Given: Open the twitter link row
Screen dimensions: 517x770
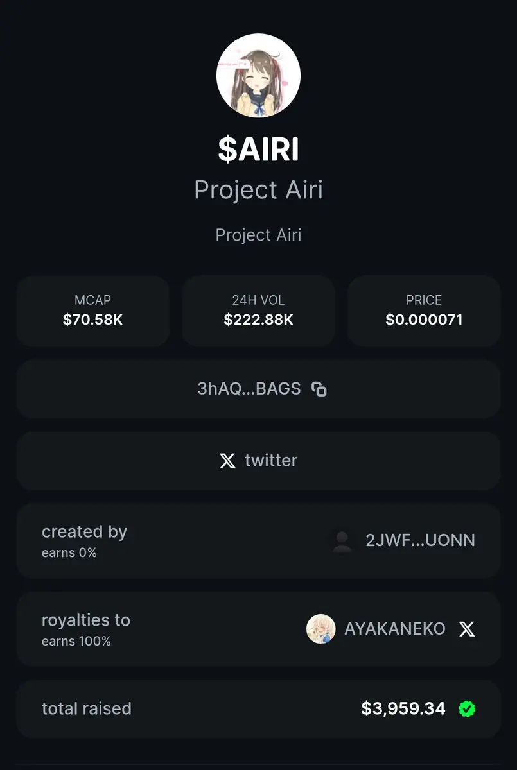Looking at the screenshot, I should pos(258,461).
